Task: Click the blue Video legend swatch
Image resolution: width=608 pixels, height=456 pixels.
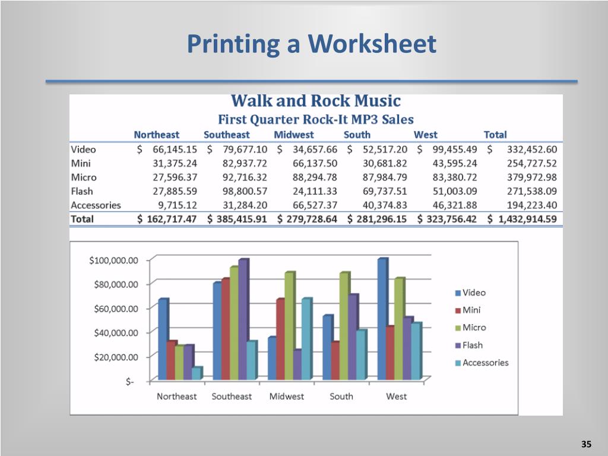Action: tap(458, 293)
